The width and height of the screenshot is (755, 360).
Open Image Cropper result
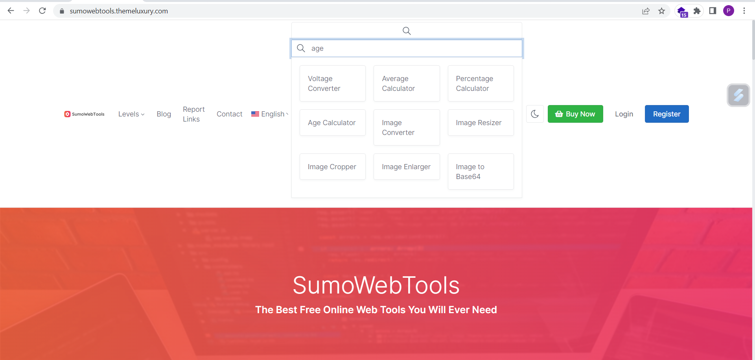[x=332, y=167]
